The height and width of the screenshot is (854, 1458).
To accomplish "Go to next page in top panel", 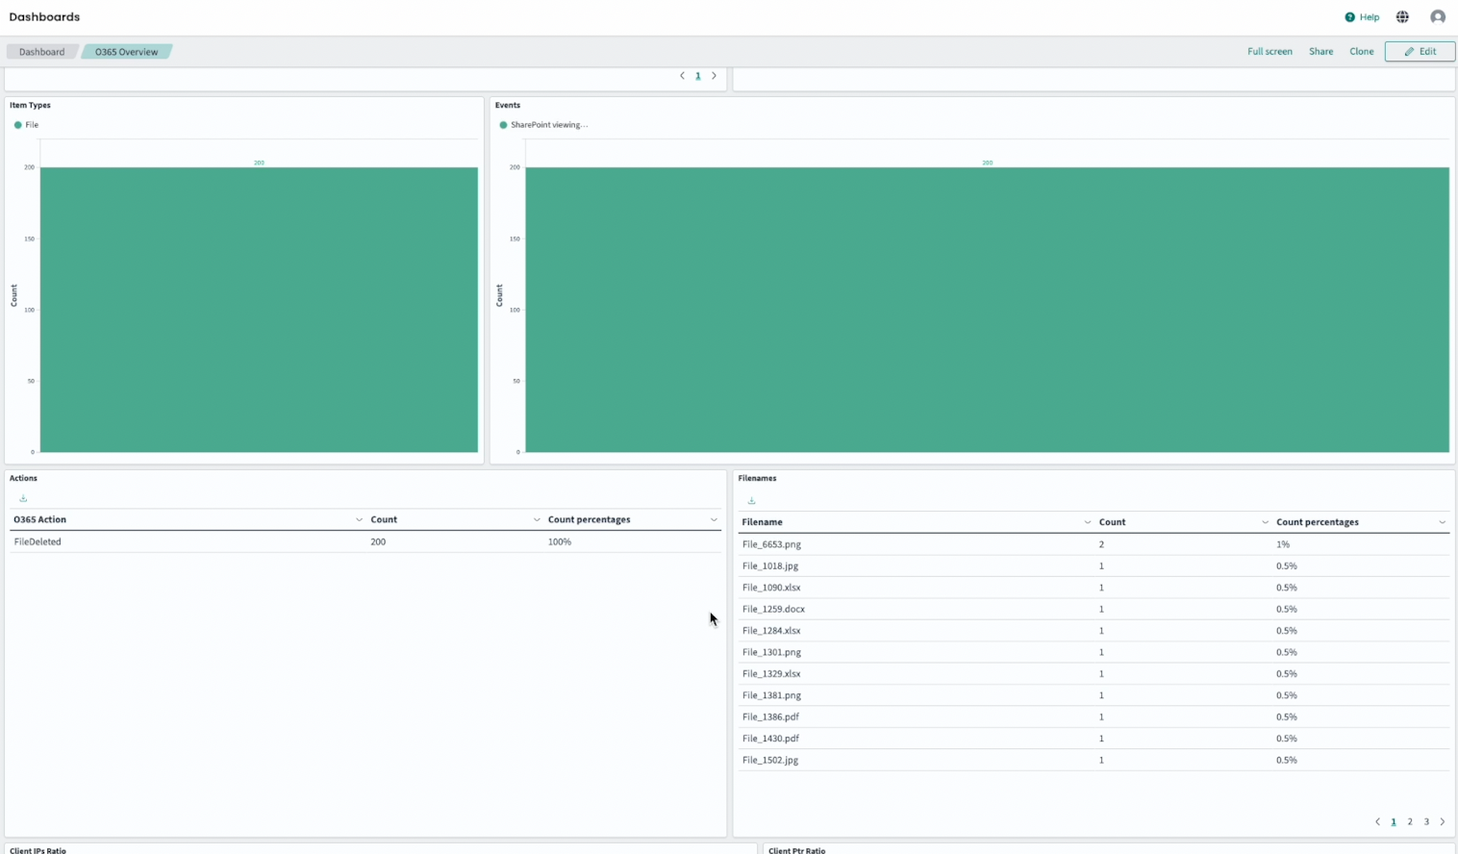I will (714, 76).
